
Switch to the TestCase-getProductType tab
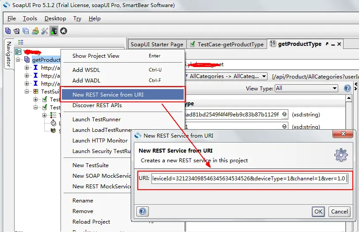click(227, 44)
